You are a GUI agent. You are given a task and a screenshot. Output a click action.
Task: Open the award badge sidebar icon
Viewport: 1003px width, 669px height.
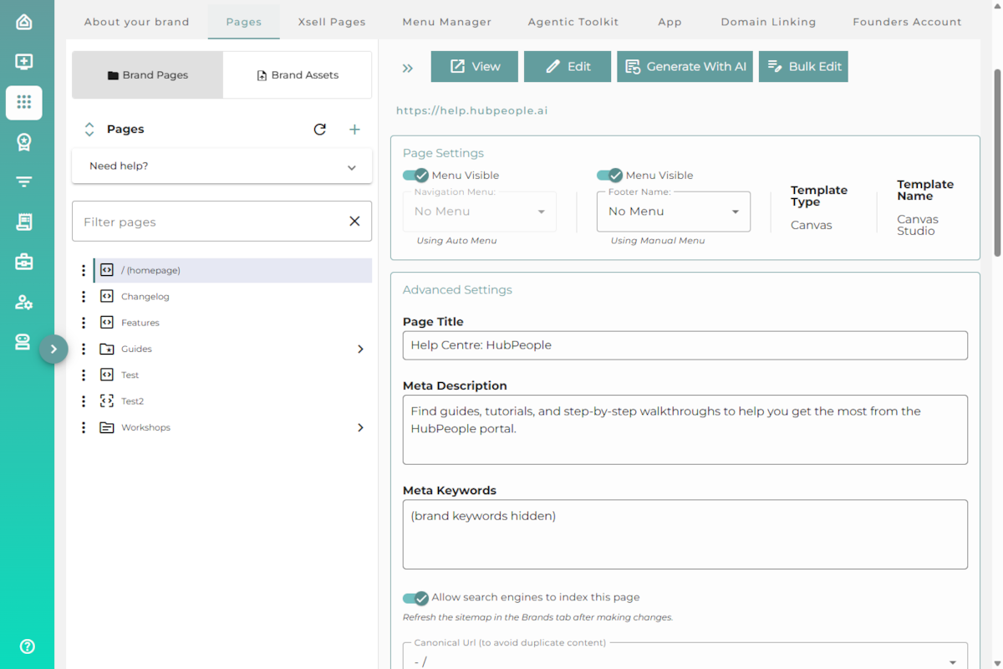(23, 142)
